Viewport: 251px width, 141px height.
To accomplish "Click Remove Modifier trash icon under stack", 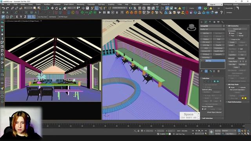I will click(x=214, y=71).
